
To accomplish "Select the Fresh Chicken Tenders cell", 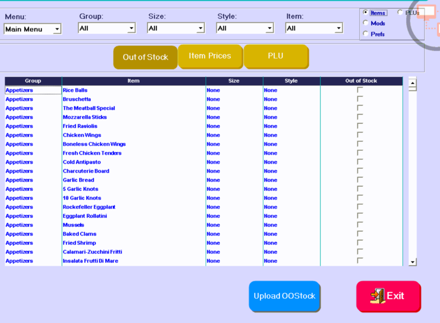I will tap(134, 153).
